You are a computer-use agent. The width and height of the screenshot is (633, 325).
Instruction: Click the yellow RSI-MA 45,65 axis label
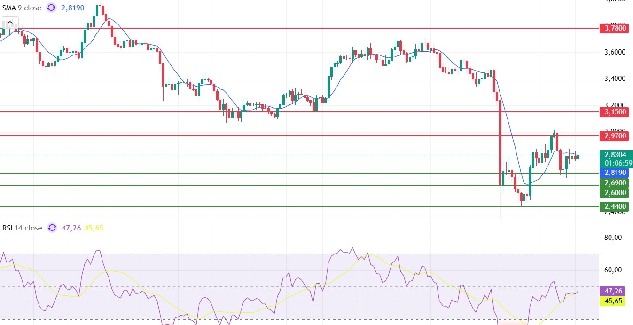click(612, 301)
